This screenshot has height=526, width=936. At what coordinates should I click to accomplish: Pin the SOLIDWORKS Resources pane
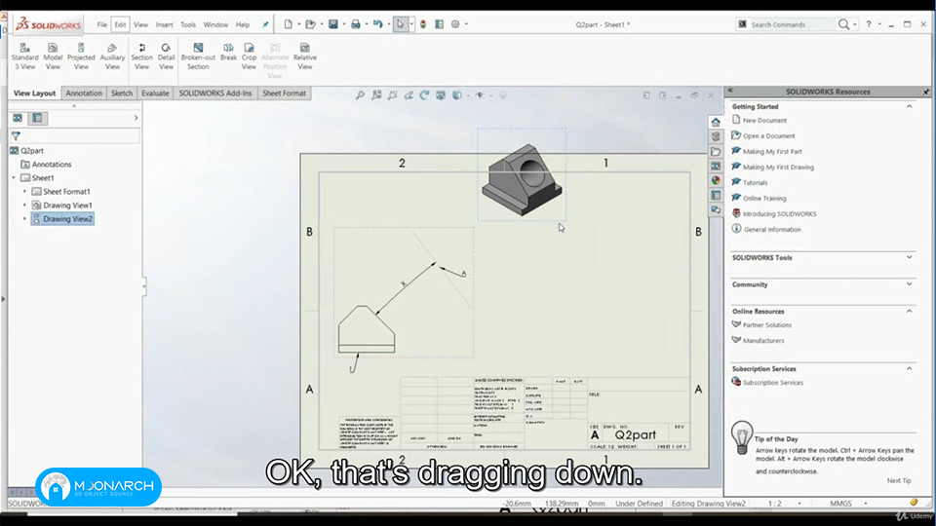point(926,92)
